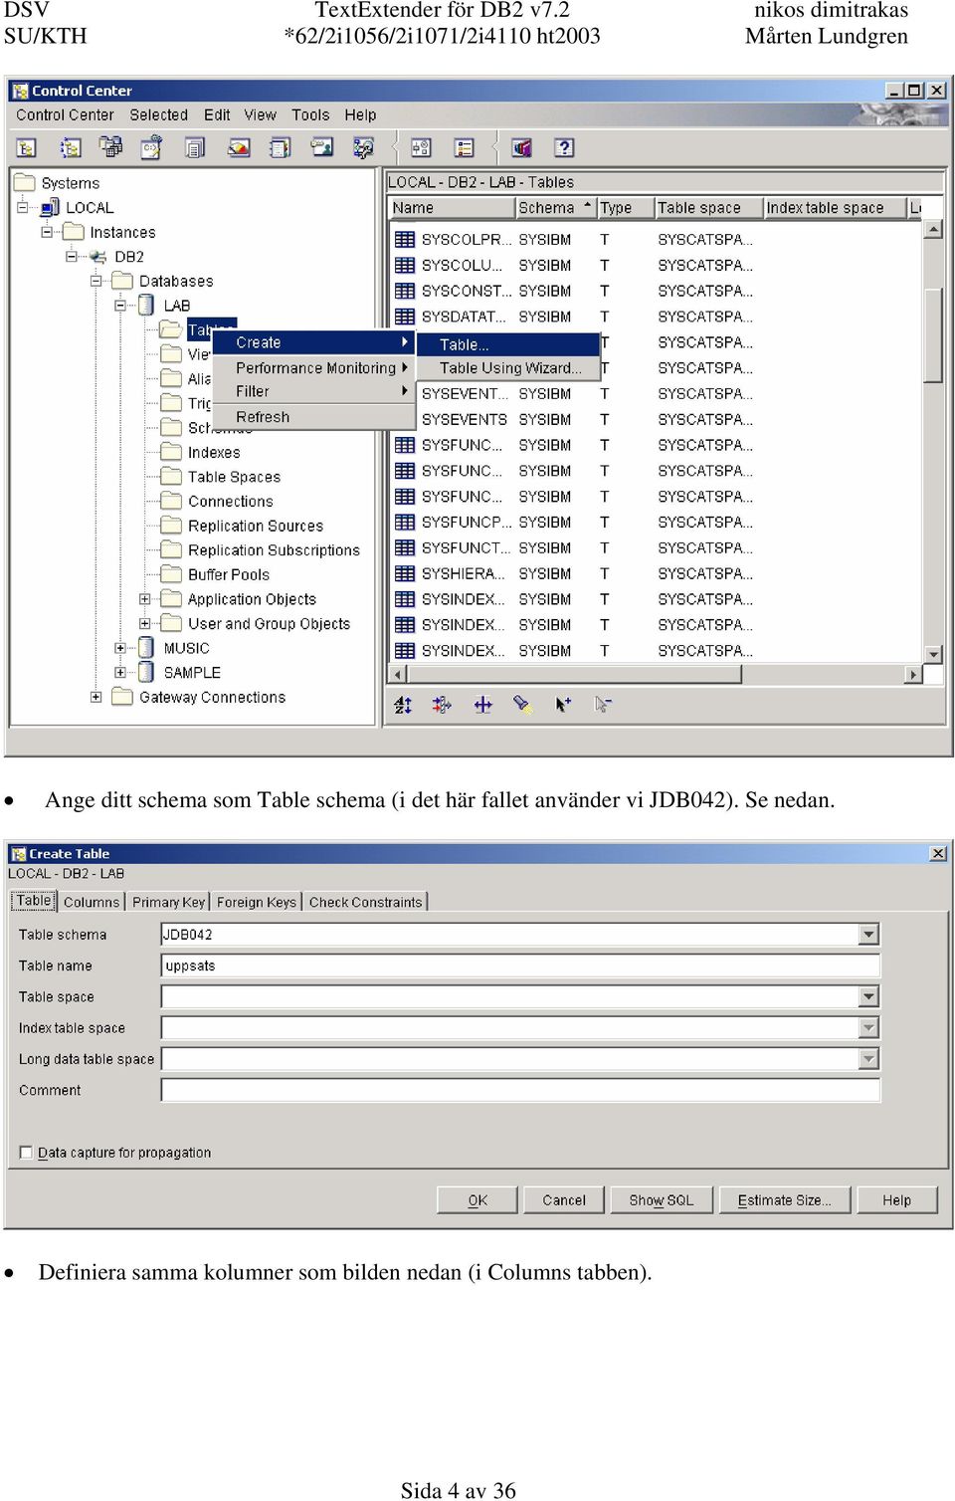This screenshot has width=955, height=1501.
Task: Switch to the Primary Key tab
Action: [x=168, y=902]
